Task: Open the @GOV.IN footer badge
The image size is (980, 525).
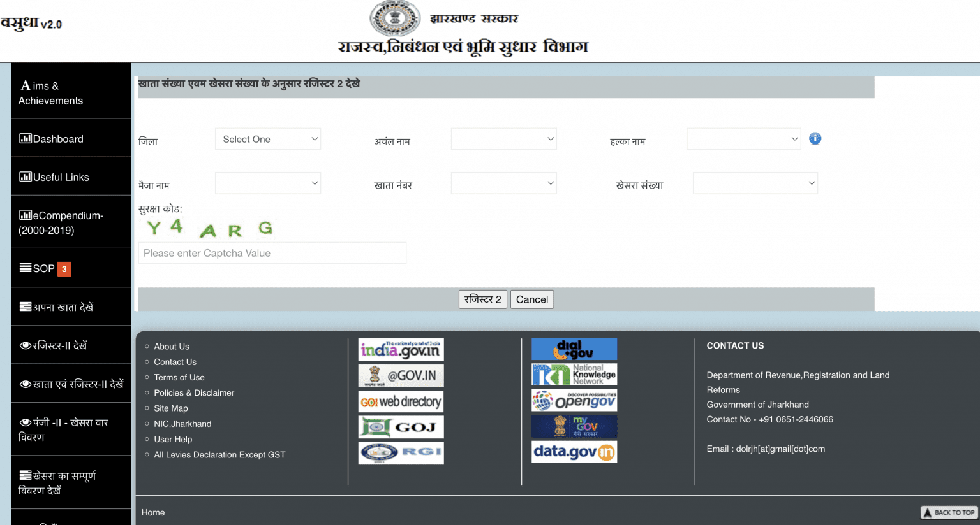Action: 401,375
